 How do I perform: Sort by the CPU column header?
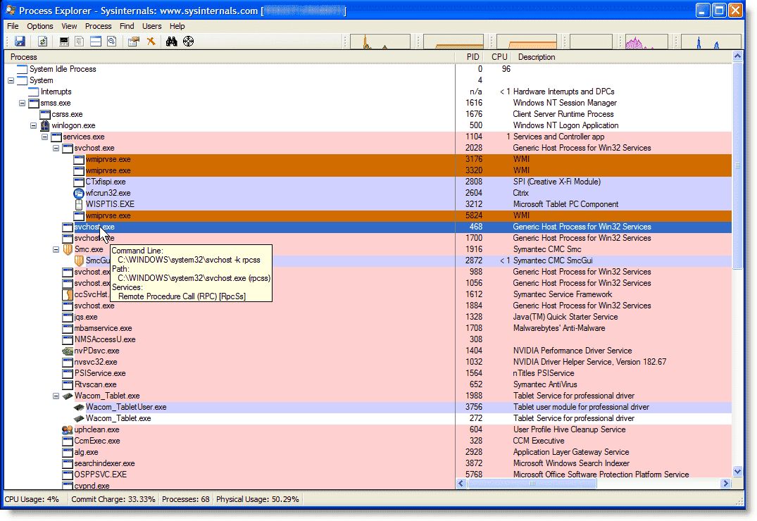[x=499, y=57]
